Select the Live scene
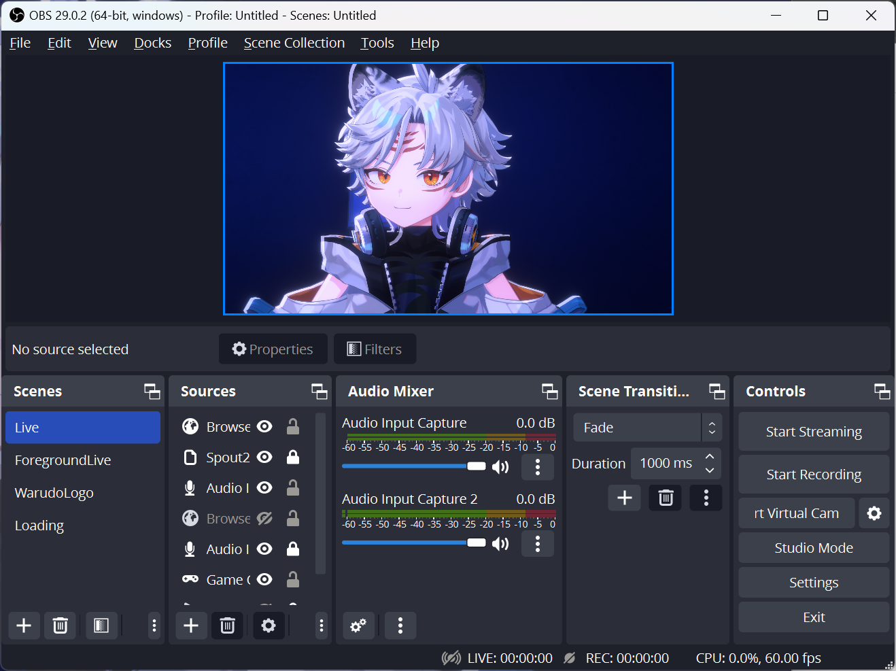Viewport: 896px width, 671px height. [83, 428]
